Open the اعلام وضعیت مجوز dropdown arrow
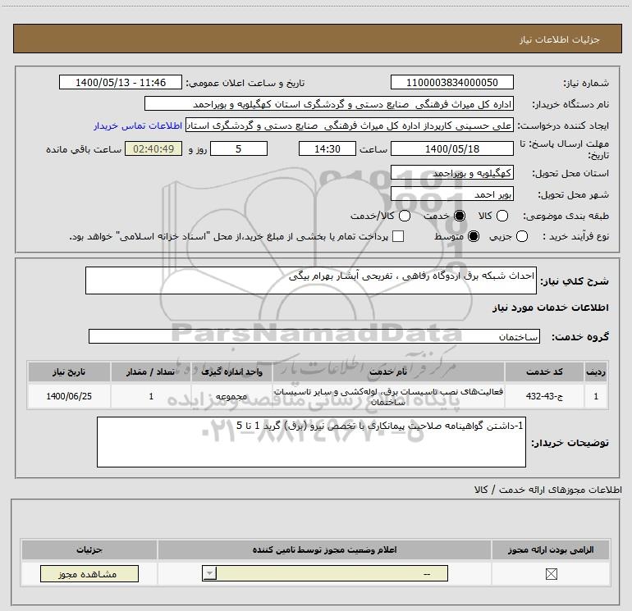 click(x=209, y=573)
